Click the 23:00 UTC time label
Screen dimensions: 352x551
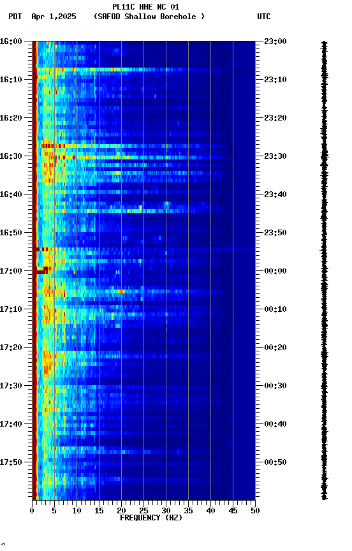[275, 41]
